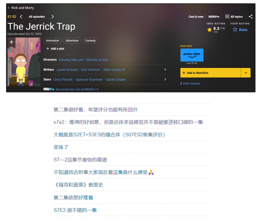Select the Animation genre chip
264x224 pixels.
52,41
